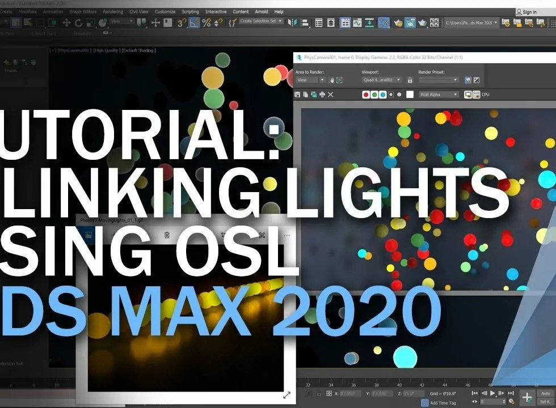The image size is (556, 408).
Task: Open the Curve Editor icon
Action: click(357, 23)
